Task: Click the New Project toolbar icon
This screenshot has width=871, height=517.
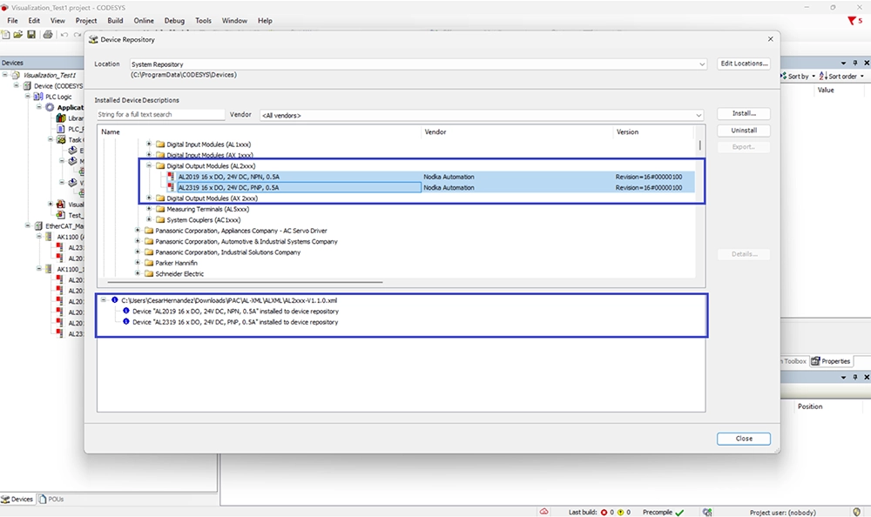Action: tap(5, 35)
